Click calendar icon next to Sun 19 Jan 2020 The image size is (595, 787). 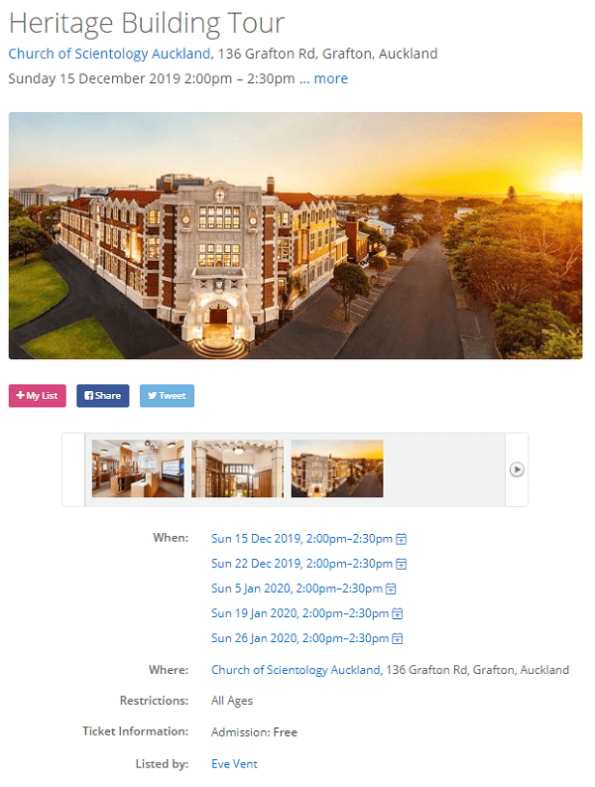coord(397,613)
